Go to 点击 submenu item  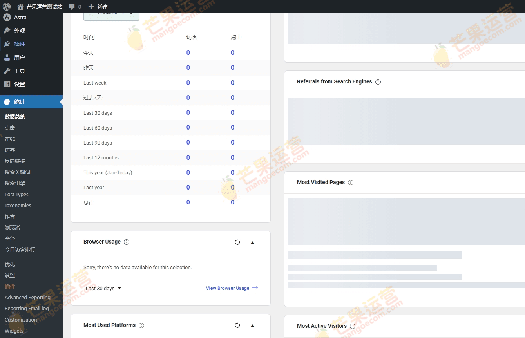coord(10,128)
